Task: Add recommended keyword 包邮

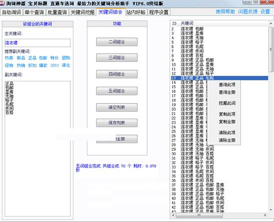Action: click(43, 58)
